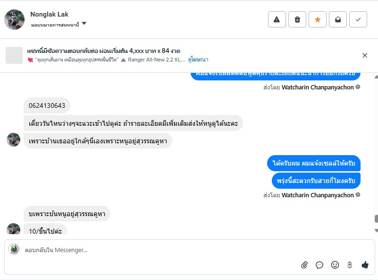Click the Nonglak Lak name heading
378x280 pixels.
click(x=49, y=14)
